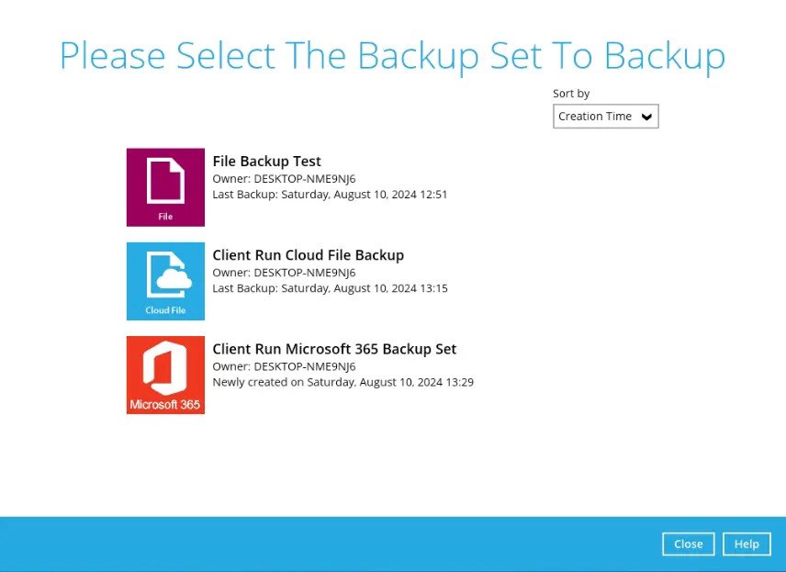786x572 pixels.
Task: Select the File Backup Test title
Action: coord(266,162)
